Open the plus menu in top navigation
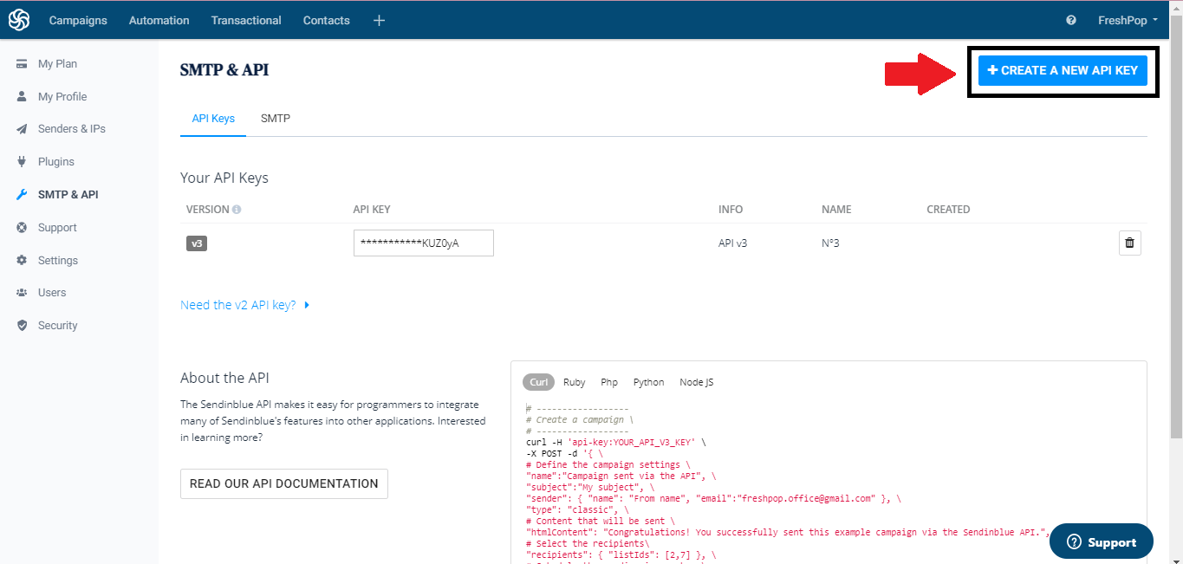The height and width of the screenshot is (564, 1183). [x=379, y=20]
